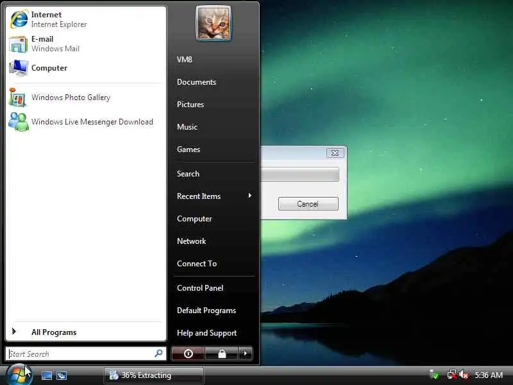513x385 pixels.
Task: Expand Recent Items submenu arrow
Action: (x=249, y=196)
